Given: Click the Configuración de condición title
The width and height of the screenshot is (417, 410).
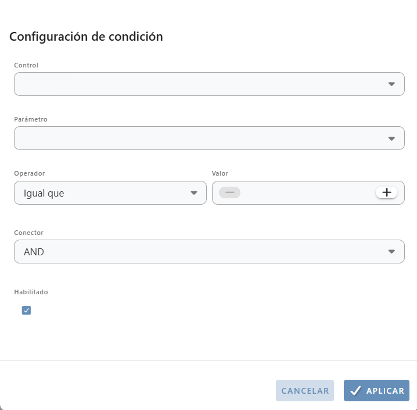Looking at the screenshot, I should click(86, 37).
